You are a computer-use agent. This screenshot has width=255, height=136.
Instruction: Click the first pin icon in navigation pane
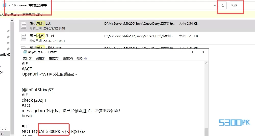click(x=8, y=31)
